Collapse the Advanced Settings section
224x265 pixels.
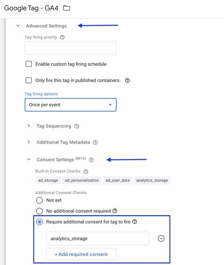tap(18, 26)
